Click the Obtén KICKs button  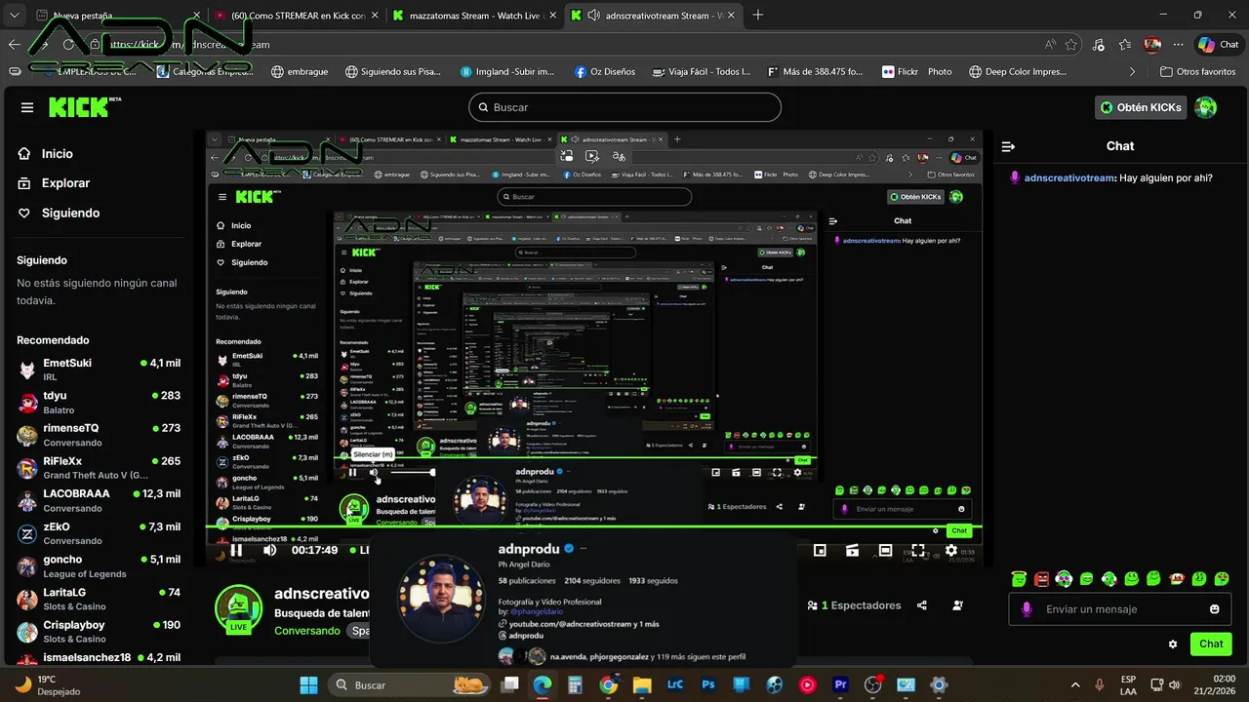[1141, 107]
